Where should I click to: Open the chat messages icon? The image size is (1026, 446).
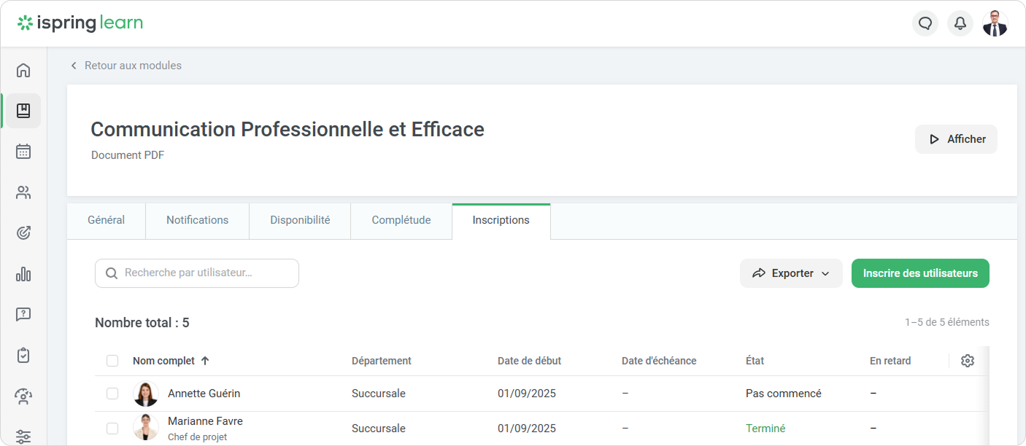925,23
